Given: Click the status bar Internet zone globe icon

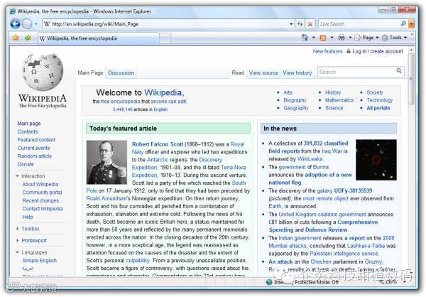Looking at the screenshot, I should (269, 282).
